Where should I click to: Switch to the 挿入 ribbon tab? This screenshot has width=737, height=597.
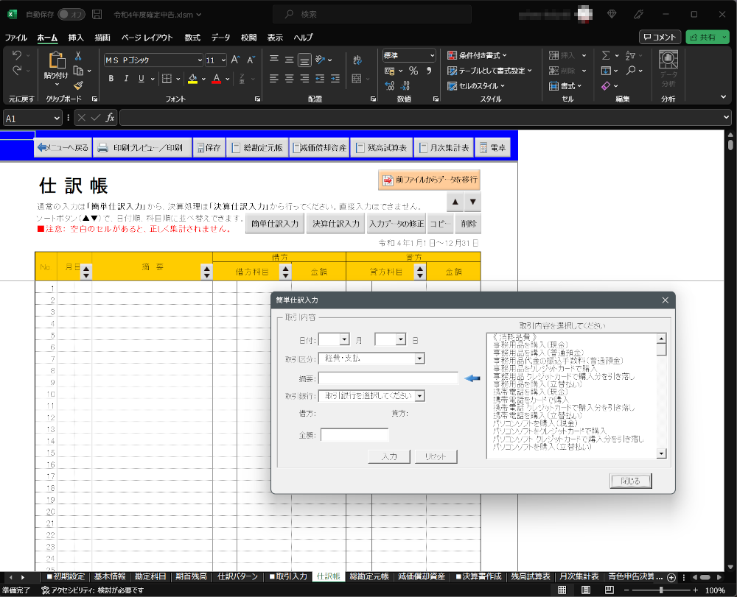coord(76,38)
